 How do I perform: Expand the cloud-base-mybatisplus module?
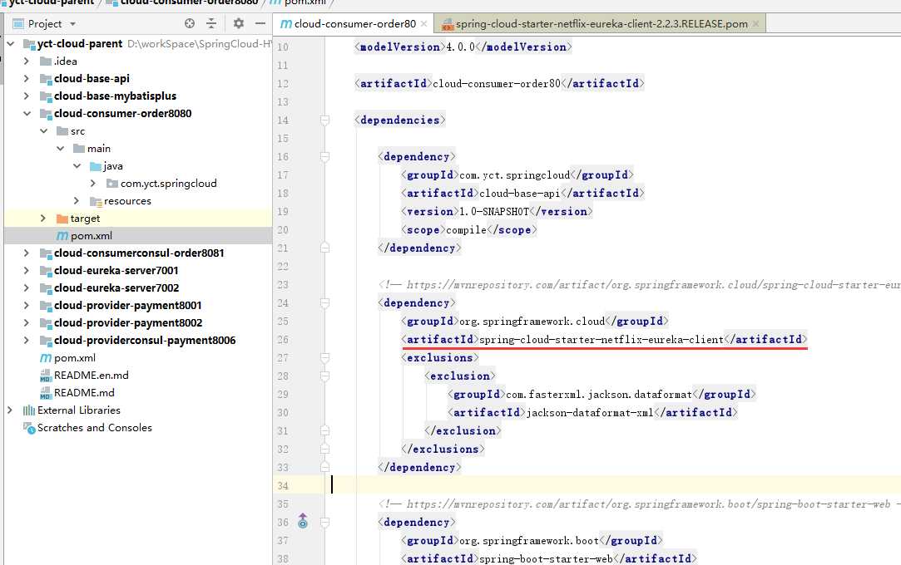[27, 96]
